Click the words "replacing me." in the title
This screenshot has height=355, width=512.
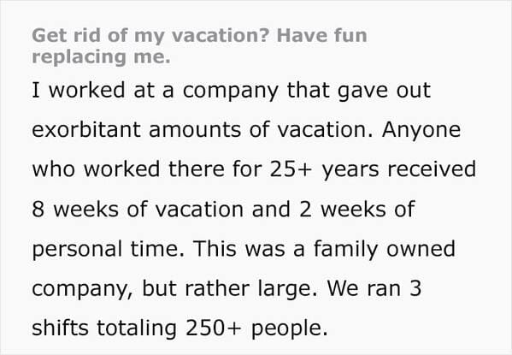click(101, 56)
